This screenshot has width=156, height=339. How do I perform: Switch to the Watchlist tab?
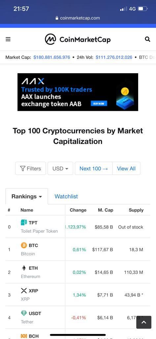pyautogui.click(x=66, y=196)
